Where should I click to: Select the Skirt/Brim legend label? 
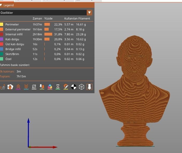point(12,54)
